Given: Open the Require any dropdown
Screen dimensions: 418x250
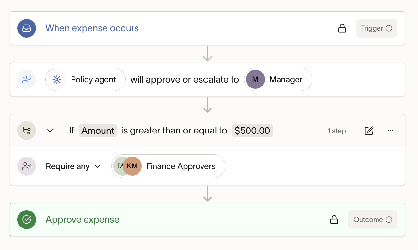Looking at the screenshot, I should [x=73, y=166].
